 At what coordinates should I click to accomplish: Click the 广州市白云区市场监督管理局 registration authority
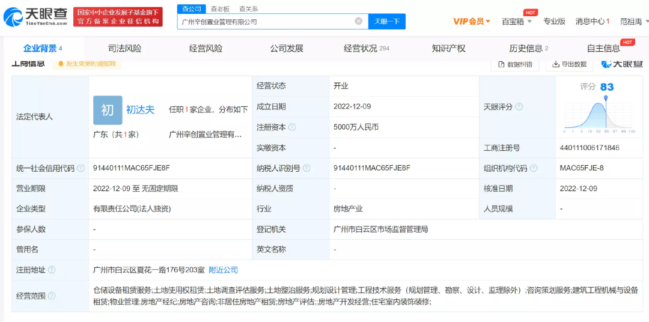[x=380, y=229]
